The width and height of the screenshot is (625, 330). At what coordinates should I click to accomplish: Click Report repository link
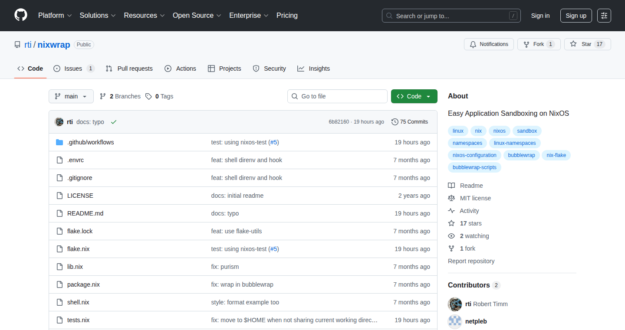(471, 261)
